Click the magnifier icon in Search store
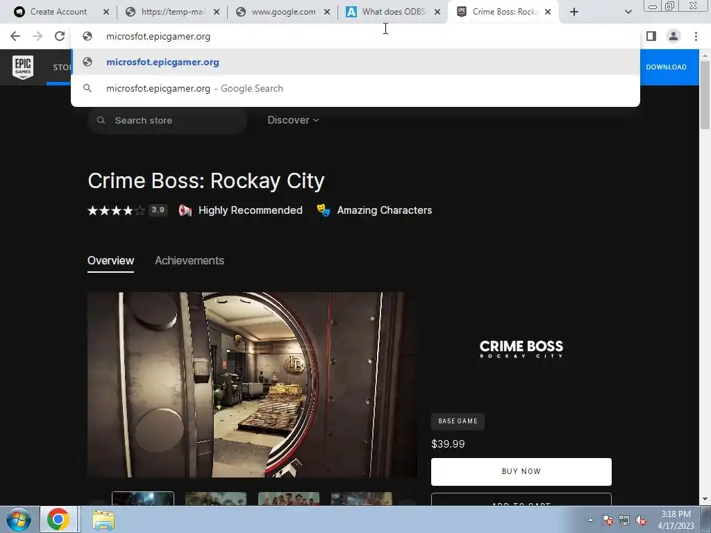This screenshot has height=533, width=711. [101, 121]
